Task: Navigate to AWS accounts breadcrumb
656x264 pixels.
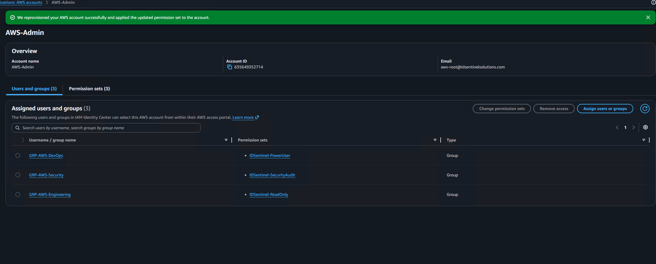Action: 21,2
